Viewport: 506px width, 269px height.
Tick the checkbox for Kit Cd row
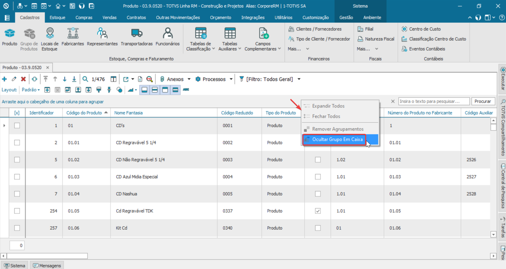click(17, 228)
